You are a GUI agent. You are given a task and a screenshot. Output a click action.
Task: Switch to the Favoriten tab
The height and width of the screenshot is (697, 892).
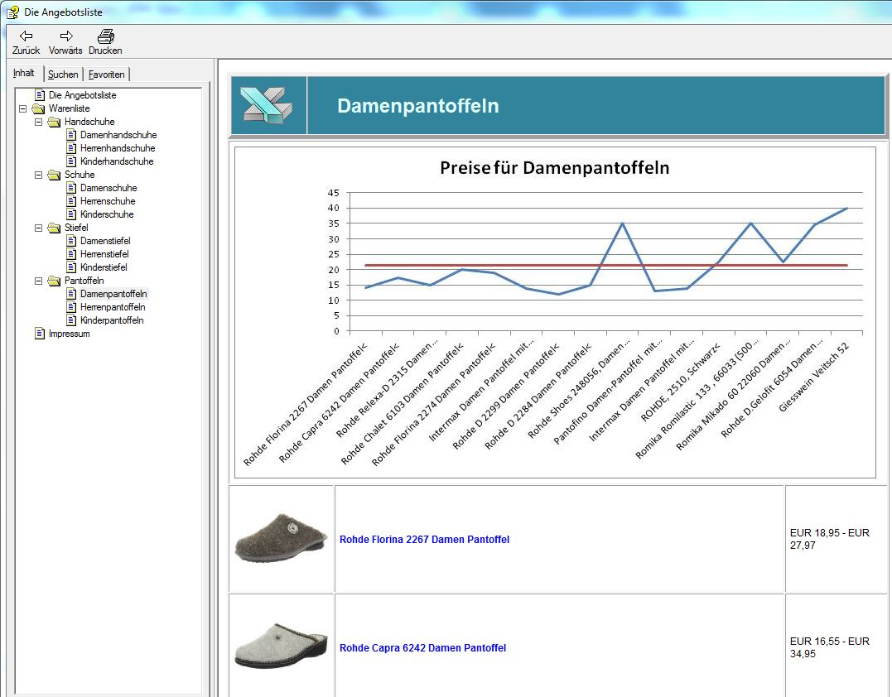(107, 75)
